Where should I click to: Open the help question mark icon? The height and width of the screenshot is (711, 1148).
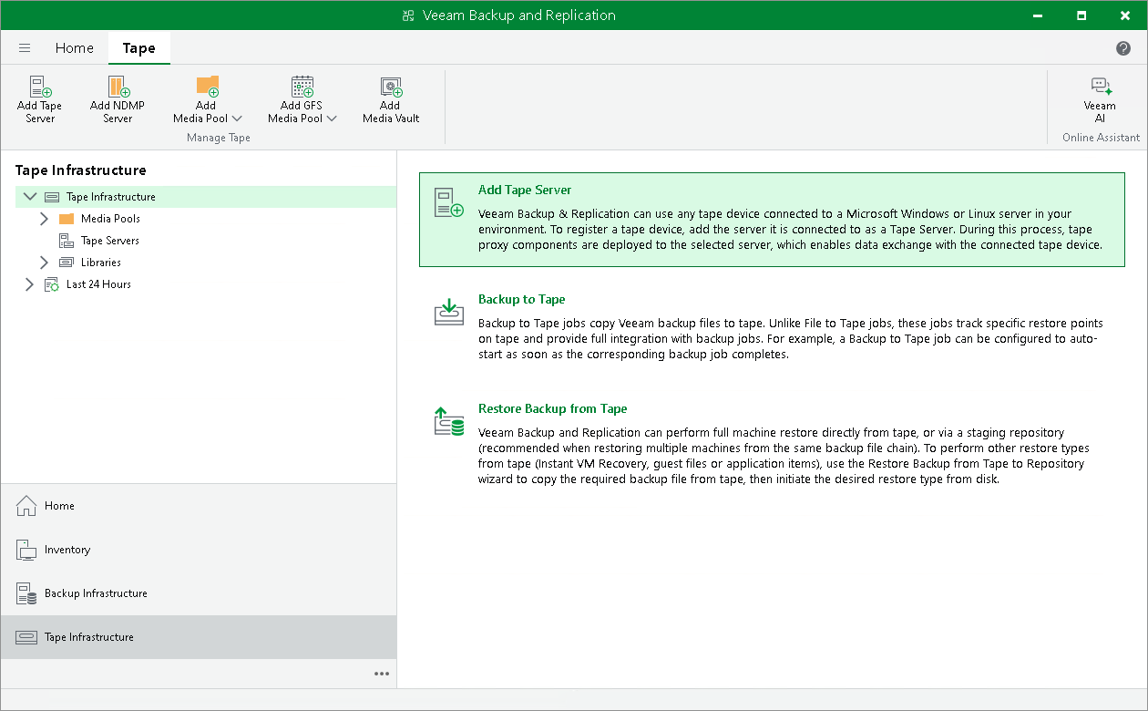pyautogui.click(x=1123, y=48)
